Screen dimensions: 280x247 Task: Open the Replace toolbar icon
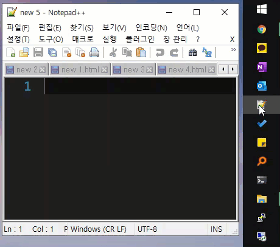[x=207, y=52]
